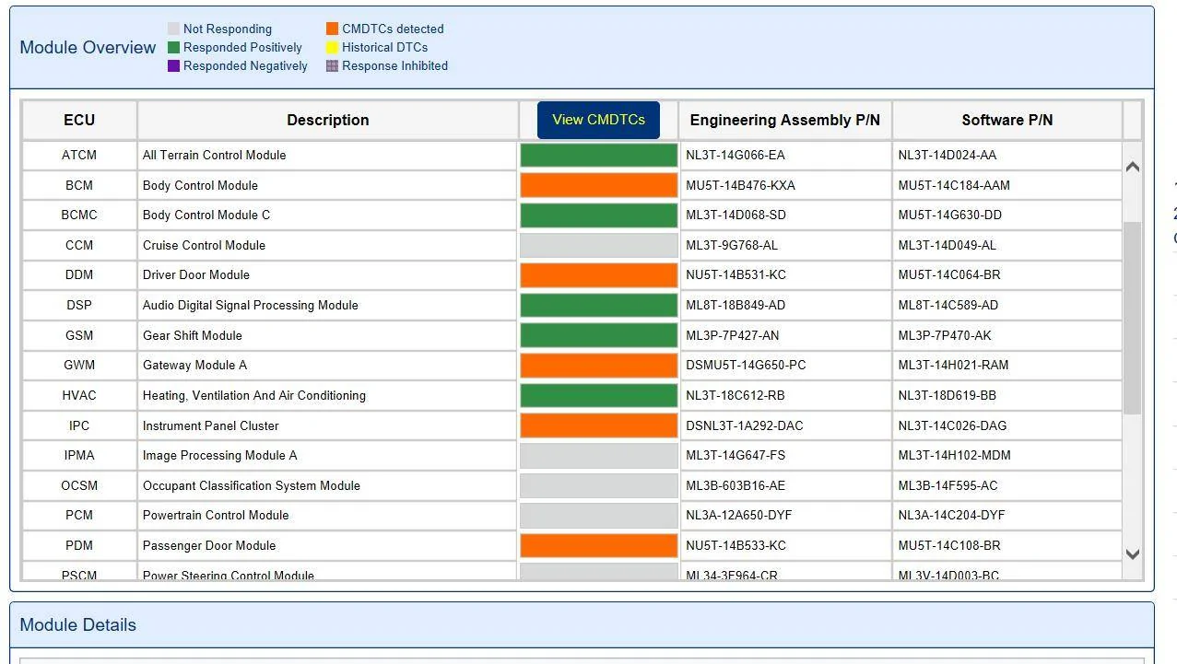Click the green status bar for ATCM
This screenshot has height=664, width=1177.
(598, 155)
